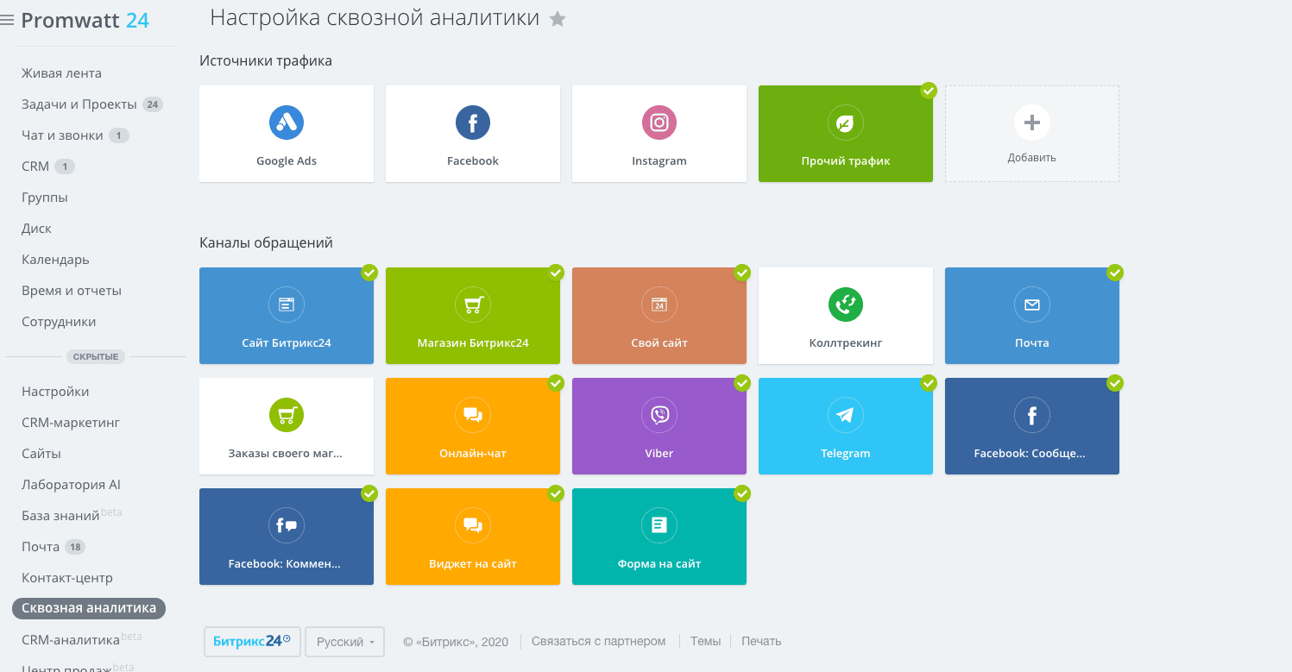The height and width of the screenshot is (672, 1292).
Task: Click the 1 counter badge on CRM
Action: click(x=65, y=166)
